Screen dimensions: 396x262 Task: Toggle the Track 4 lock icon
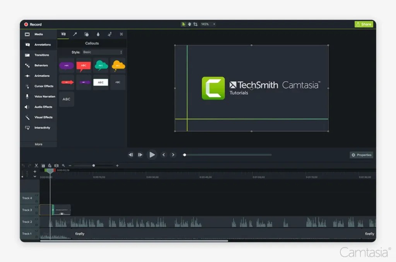[36, 201]
